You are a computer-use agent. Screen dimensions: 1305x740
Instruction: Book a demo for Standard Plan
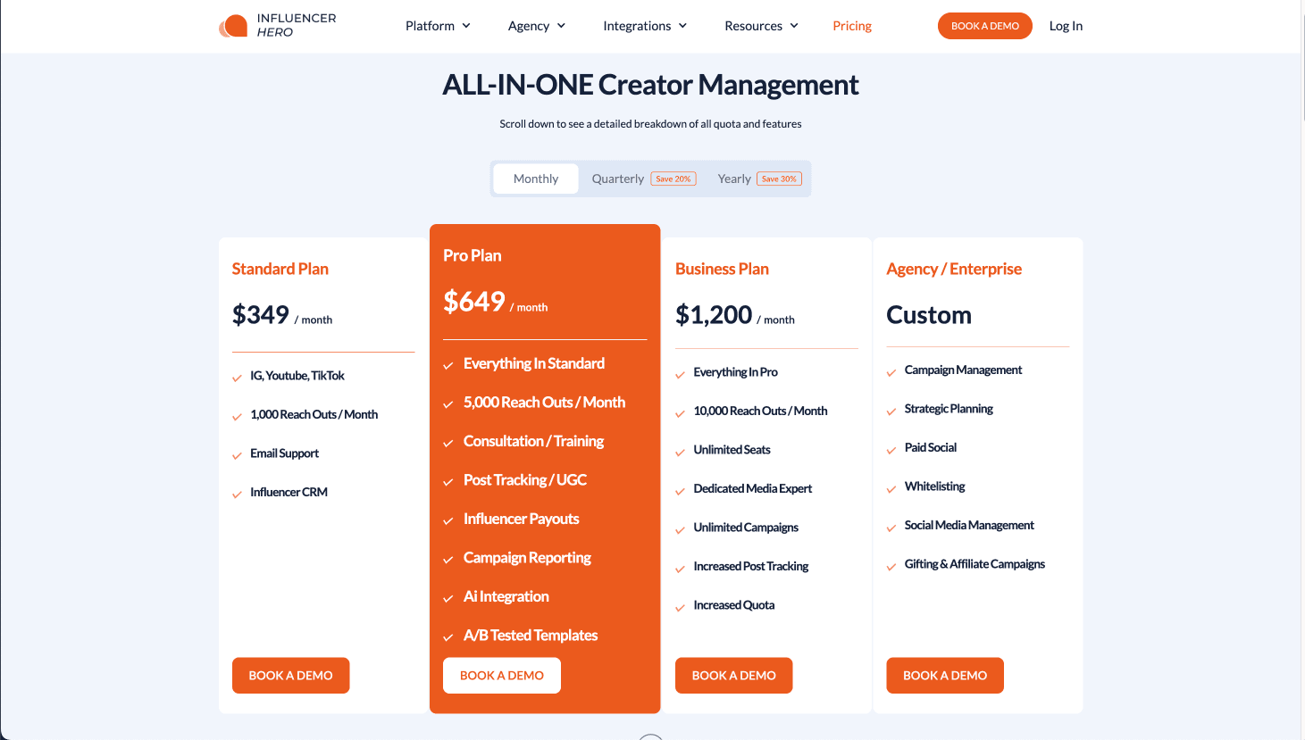tap(290, 676)
